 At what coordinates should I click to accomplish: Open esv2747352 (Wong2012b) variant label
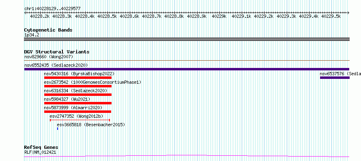(76, 116)
